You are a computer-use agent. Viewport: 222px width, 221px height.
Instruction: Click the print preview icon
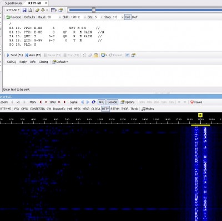point(30,10)
